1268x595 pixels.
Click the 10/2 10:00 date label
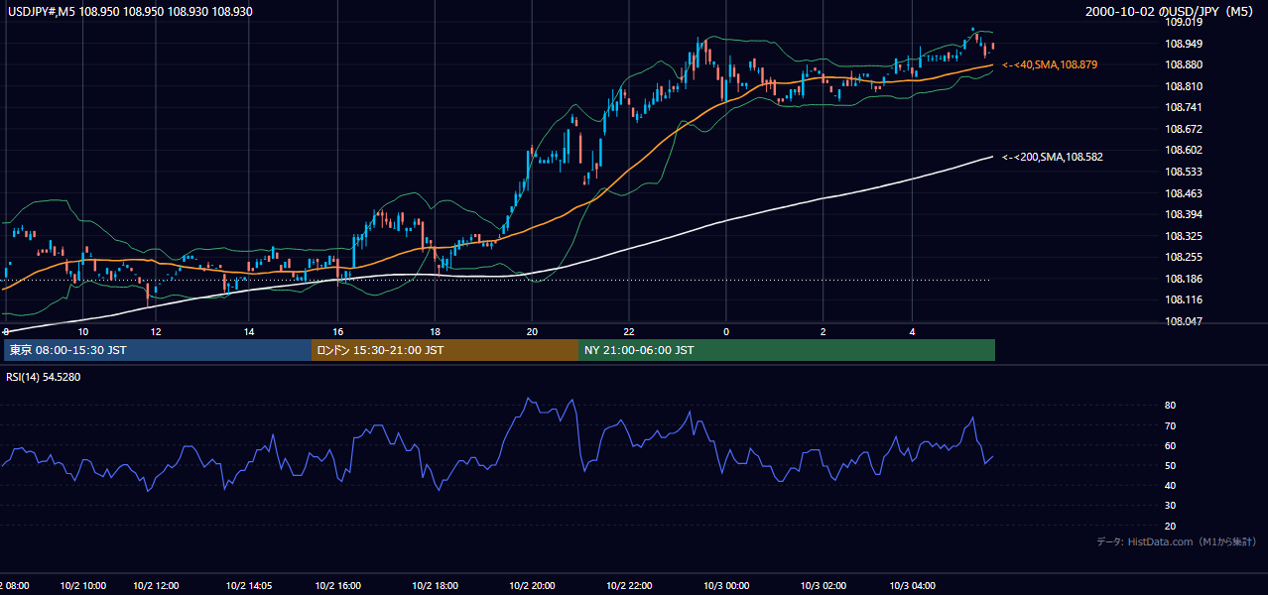point(83,586)
